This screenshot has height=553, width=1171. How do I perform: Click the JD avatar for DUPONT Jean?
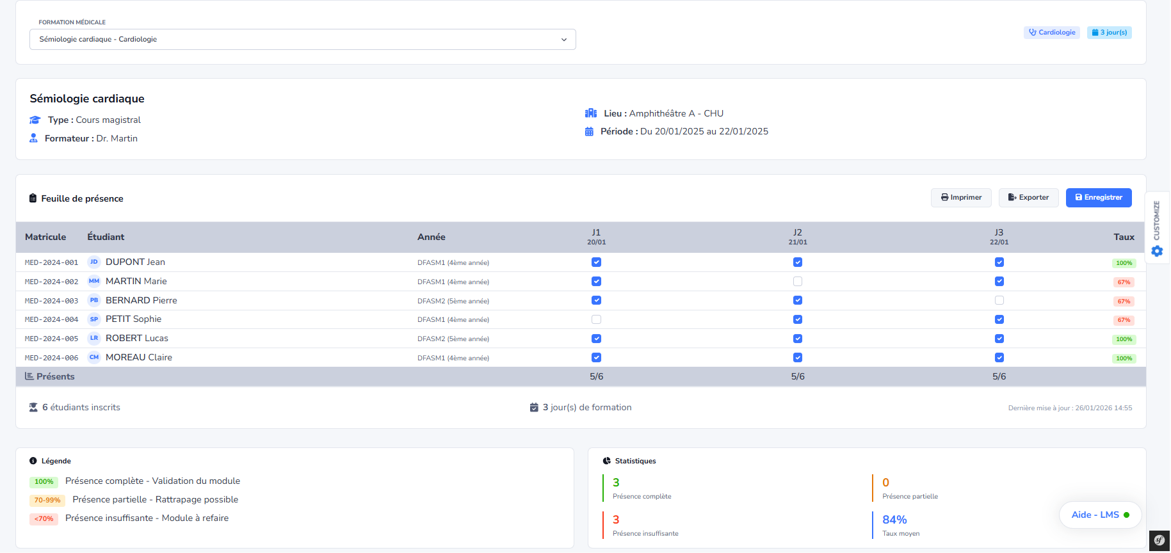click(94, 262)
